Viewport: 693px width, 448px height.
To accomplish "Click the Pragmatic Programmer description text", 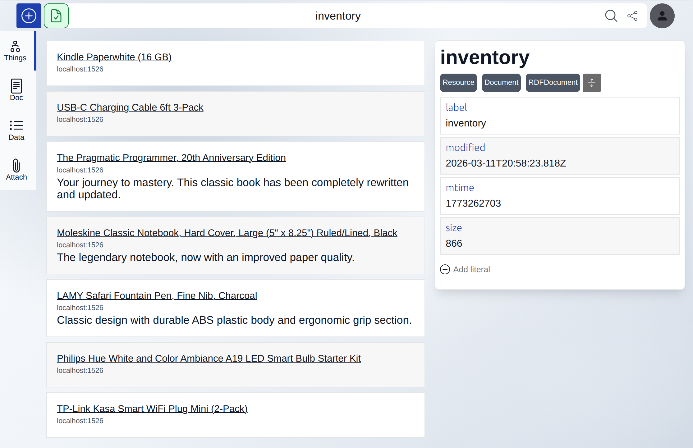I will click(232, 189).
